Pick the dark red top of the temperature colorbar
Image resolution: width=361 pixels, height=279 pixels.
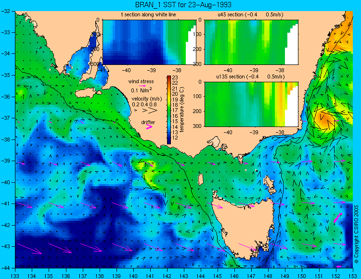click(169, 77)
